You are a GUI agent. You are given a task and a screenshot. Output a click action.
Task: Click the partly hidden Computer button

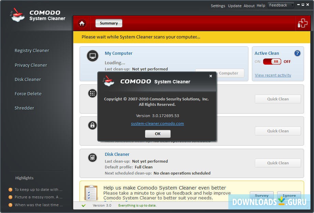pos(230,73)
